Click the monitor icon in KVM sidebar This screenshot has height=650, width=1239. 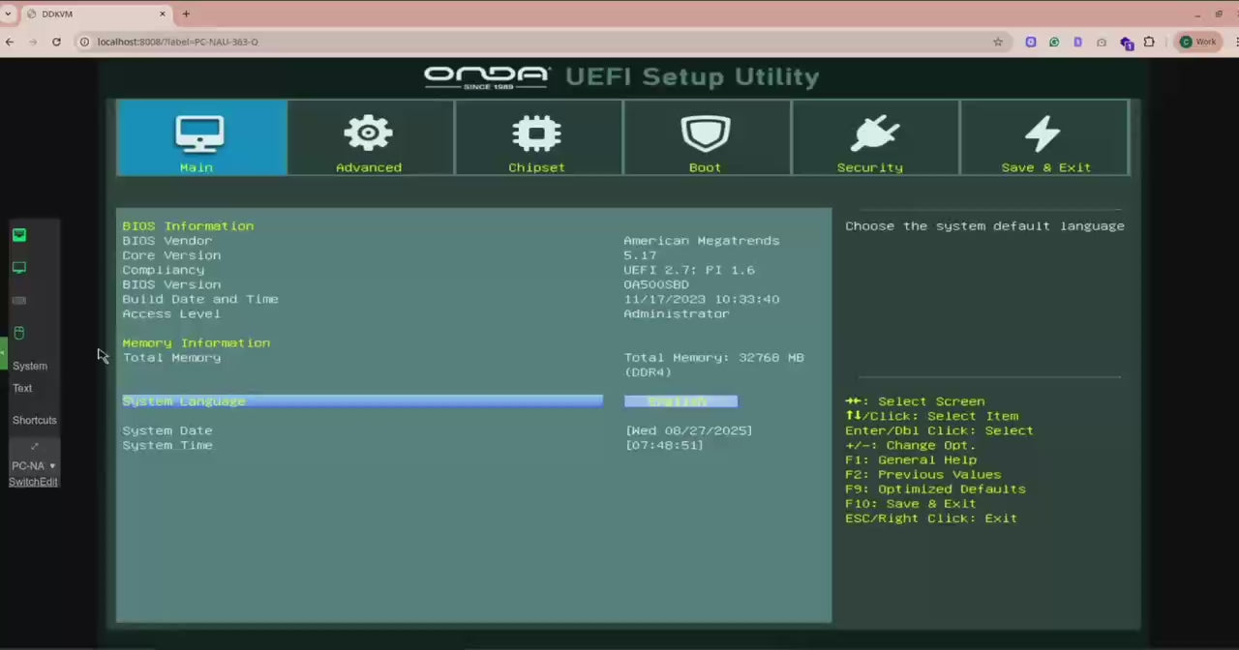click(19, 267)
